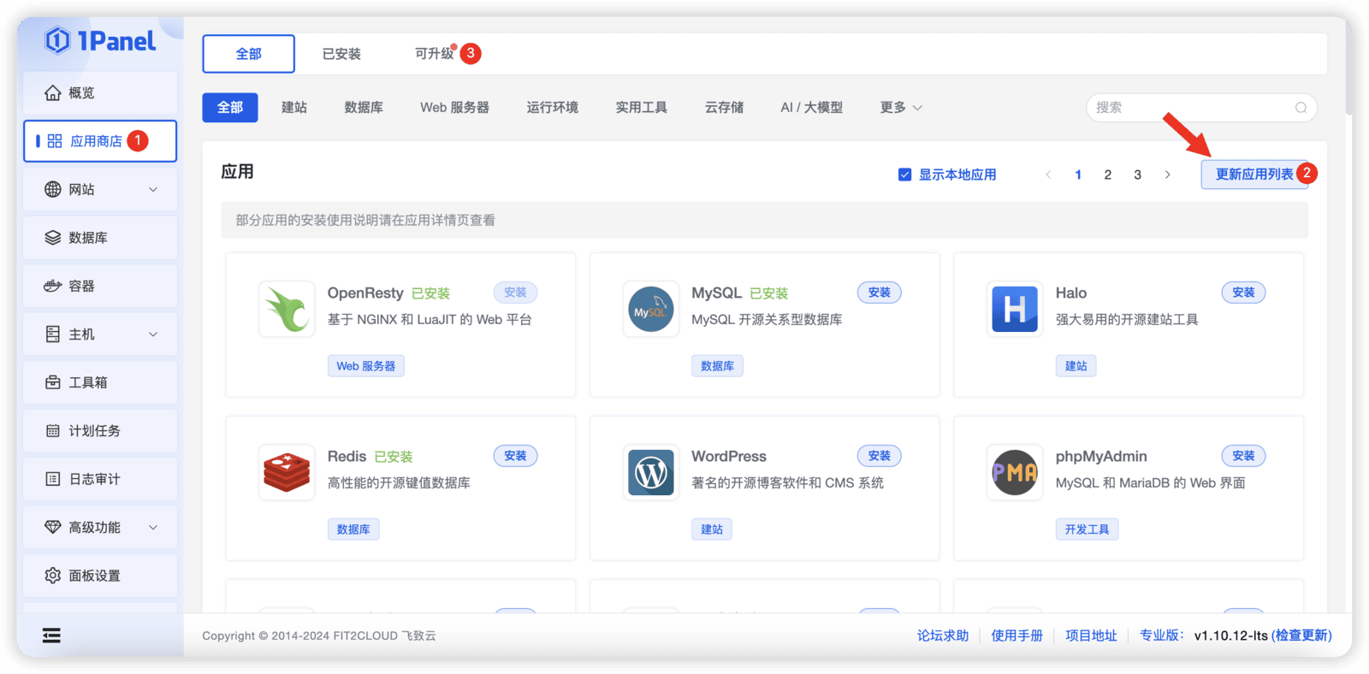Expand the 高级功能 submenu chevron
Screen dimensions: 1369x674
[153, 528]
